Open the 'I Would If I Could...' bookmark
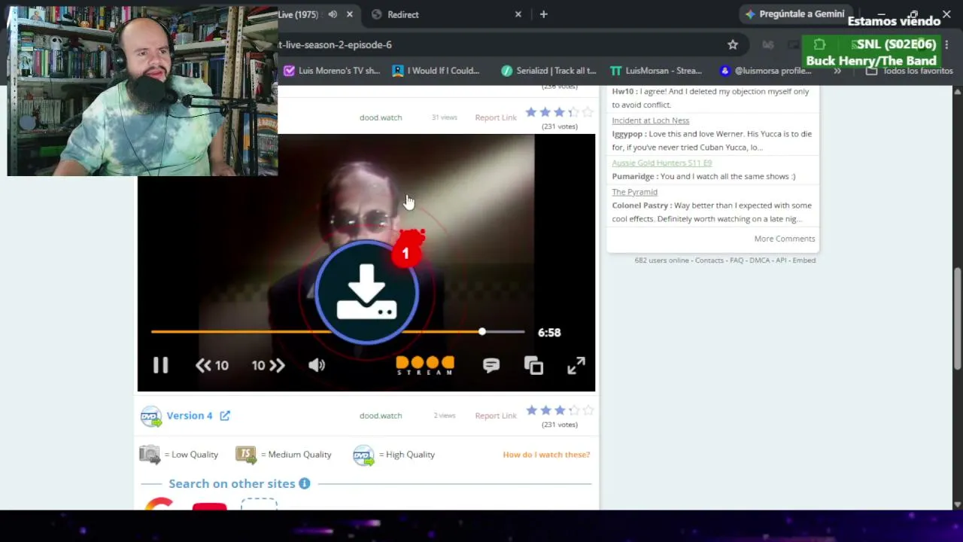Image resolution: width=963 pixels, height=542 pixels. tap(436, 71)
